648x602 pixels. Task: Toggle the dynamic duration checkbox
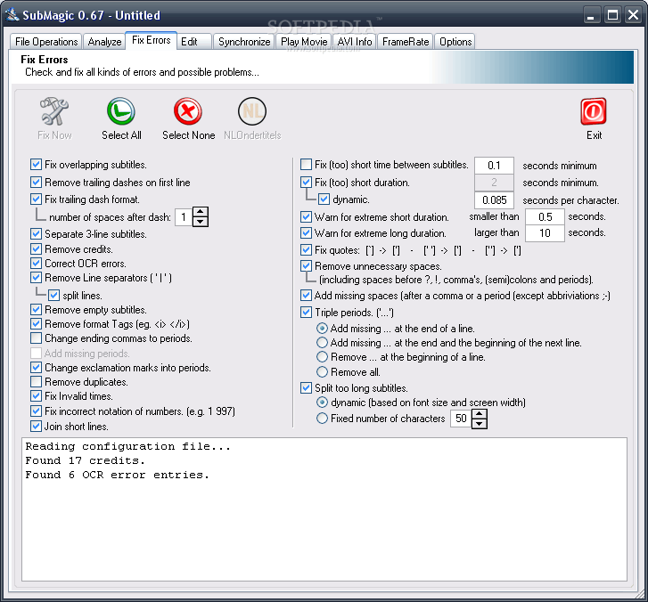[x=324, y=199]
